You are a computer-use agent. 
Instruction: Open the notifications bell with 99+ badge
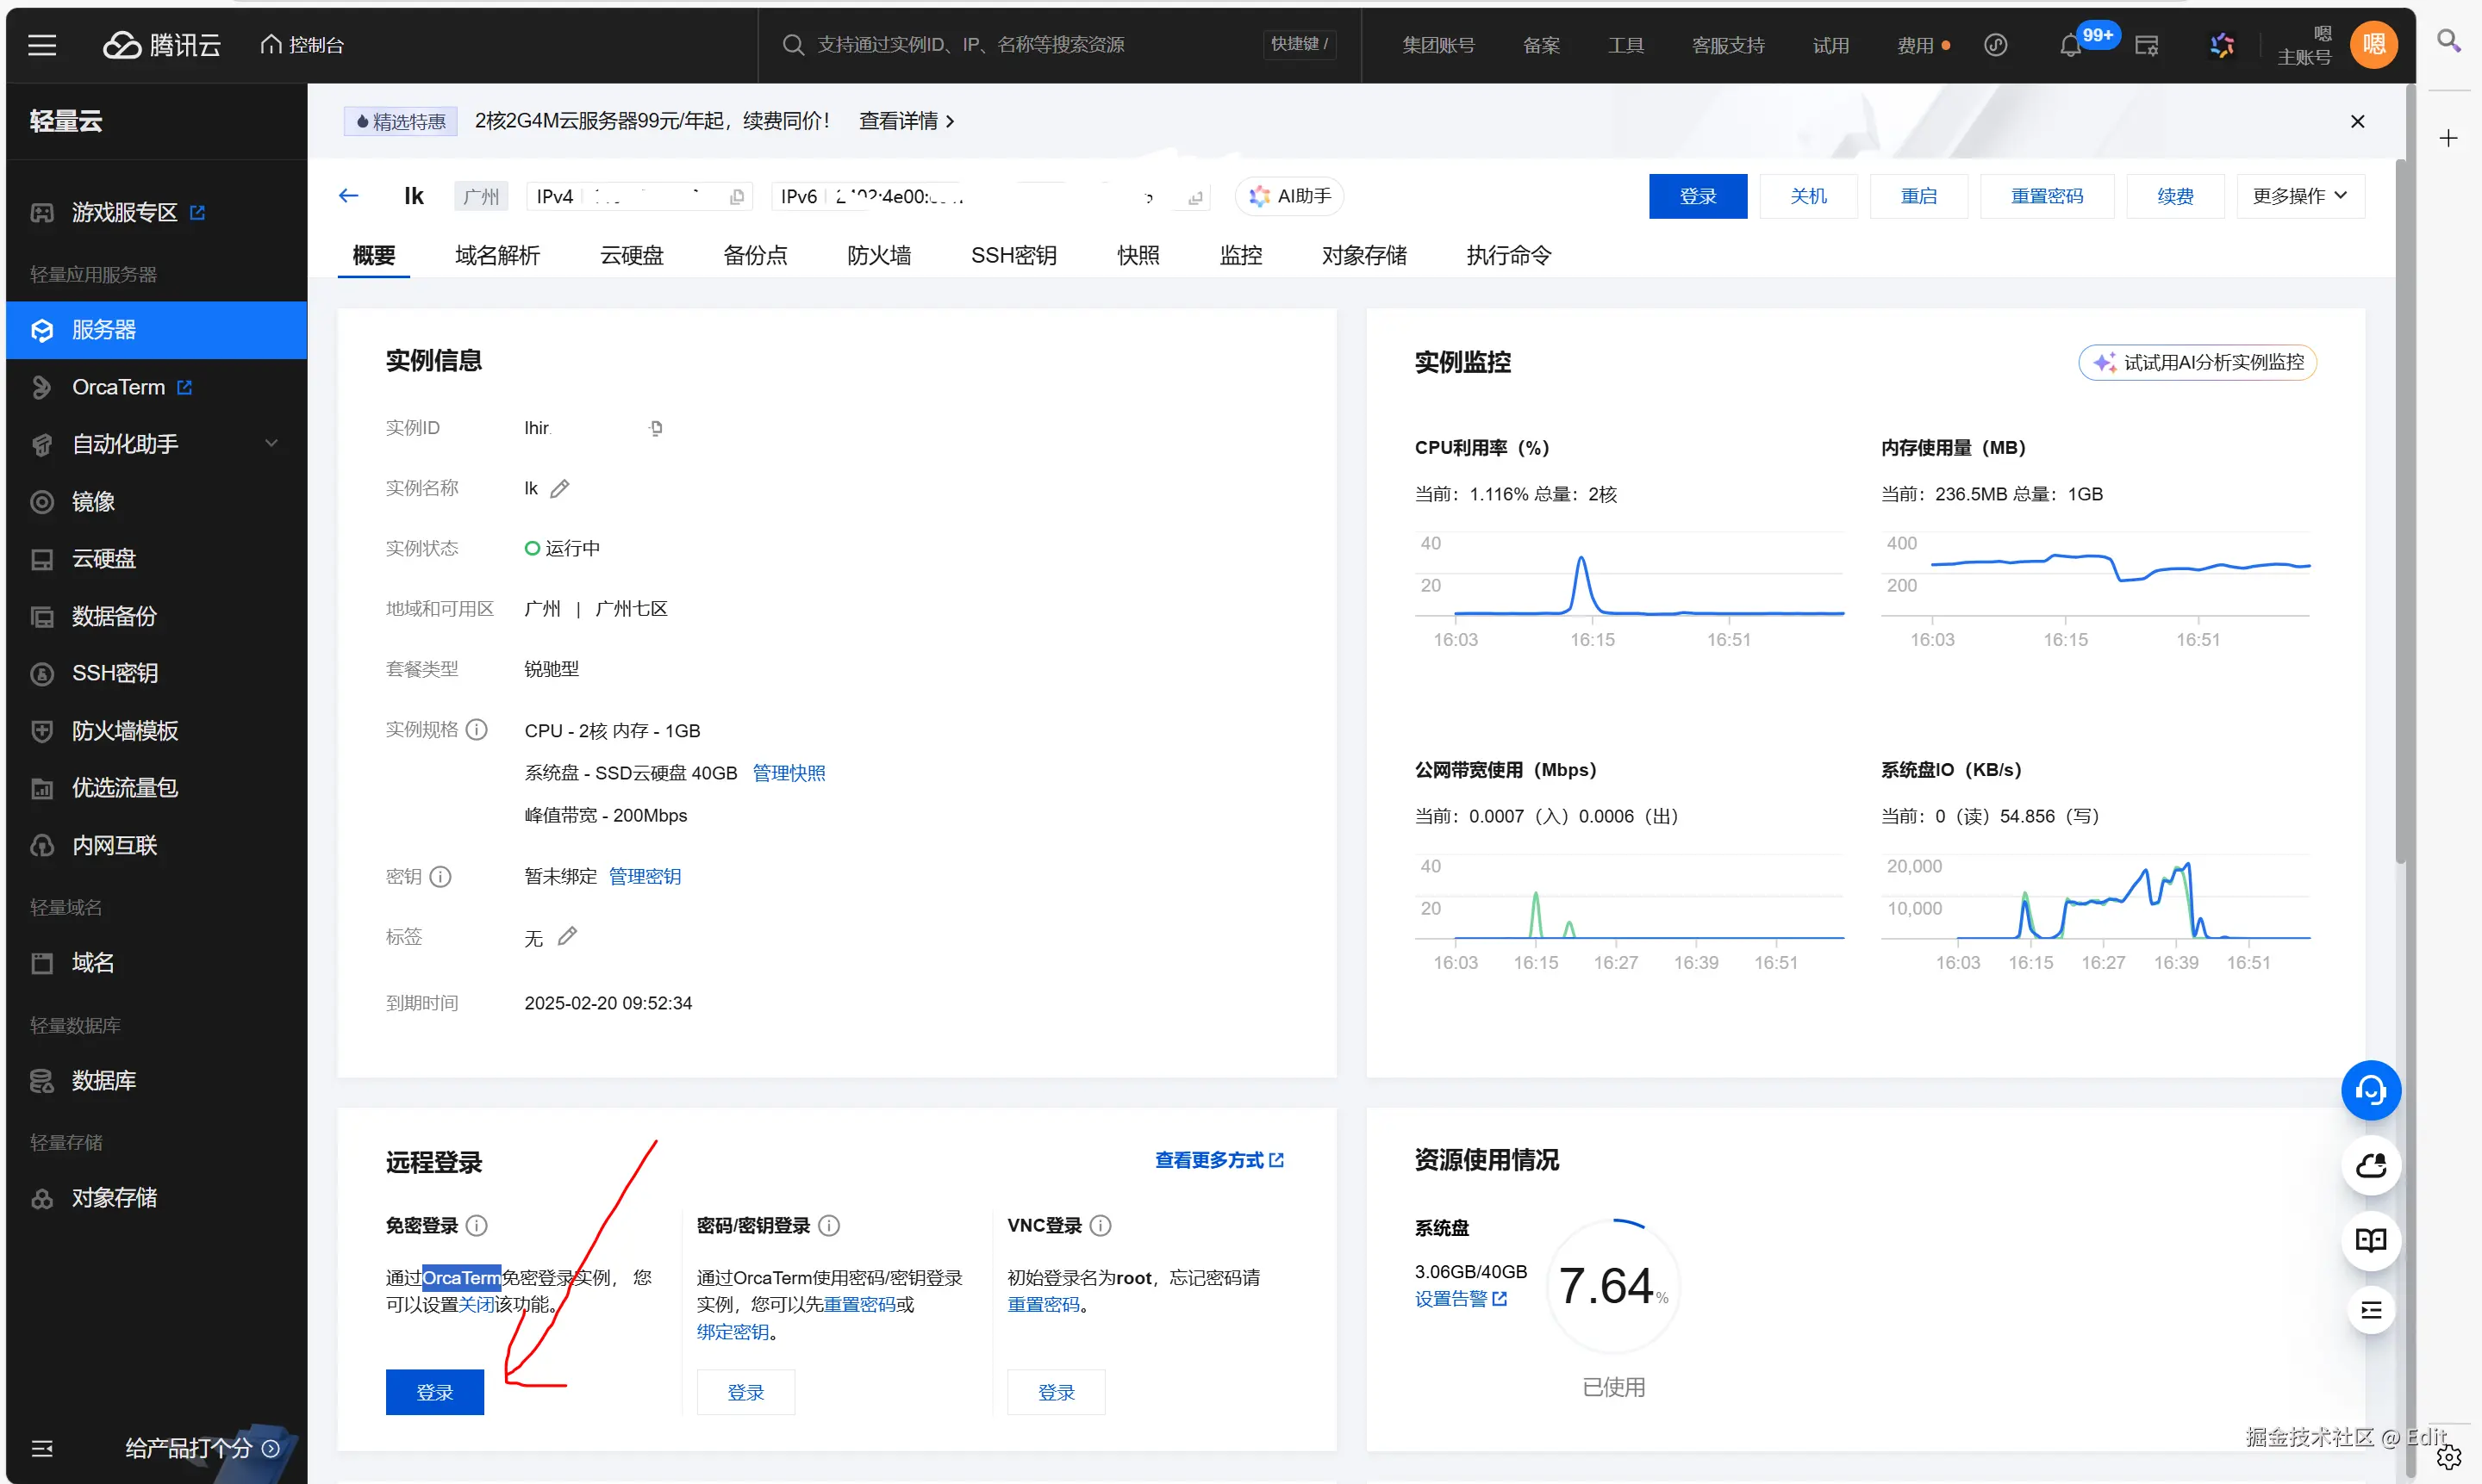(2069, 45)
